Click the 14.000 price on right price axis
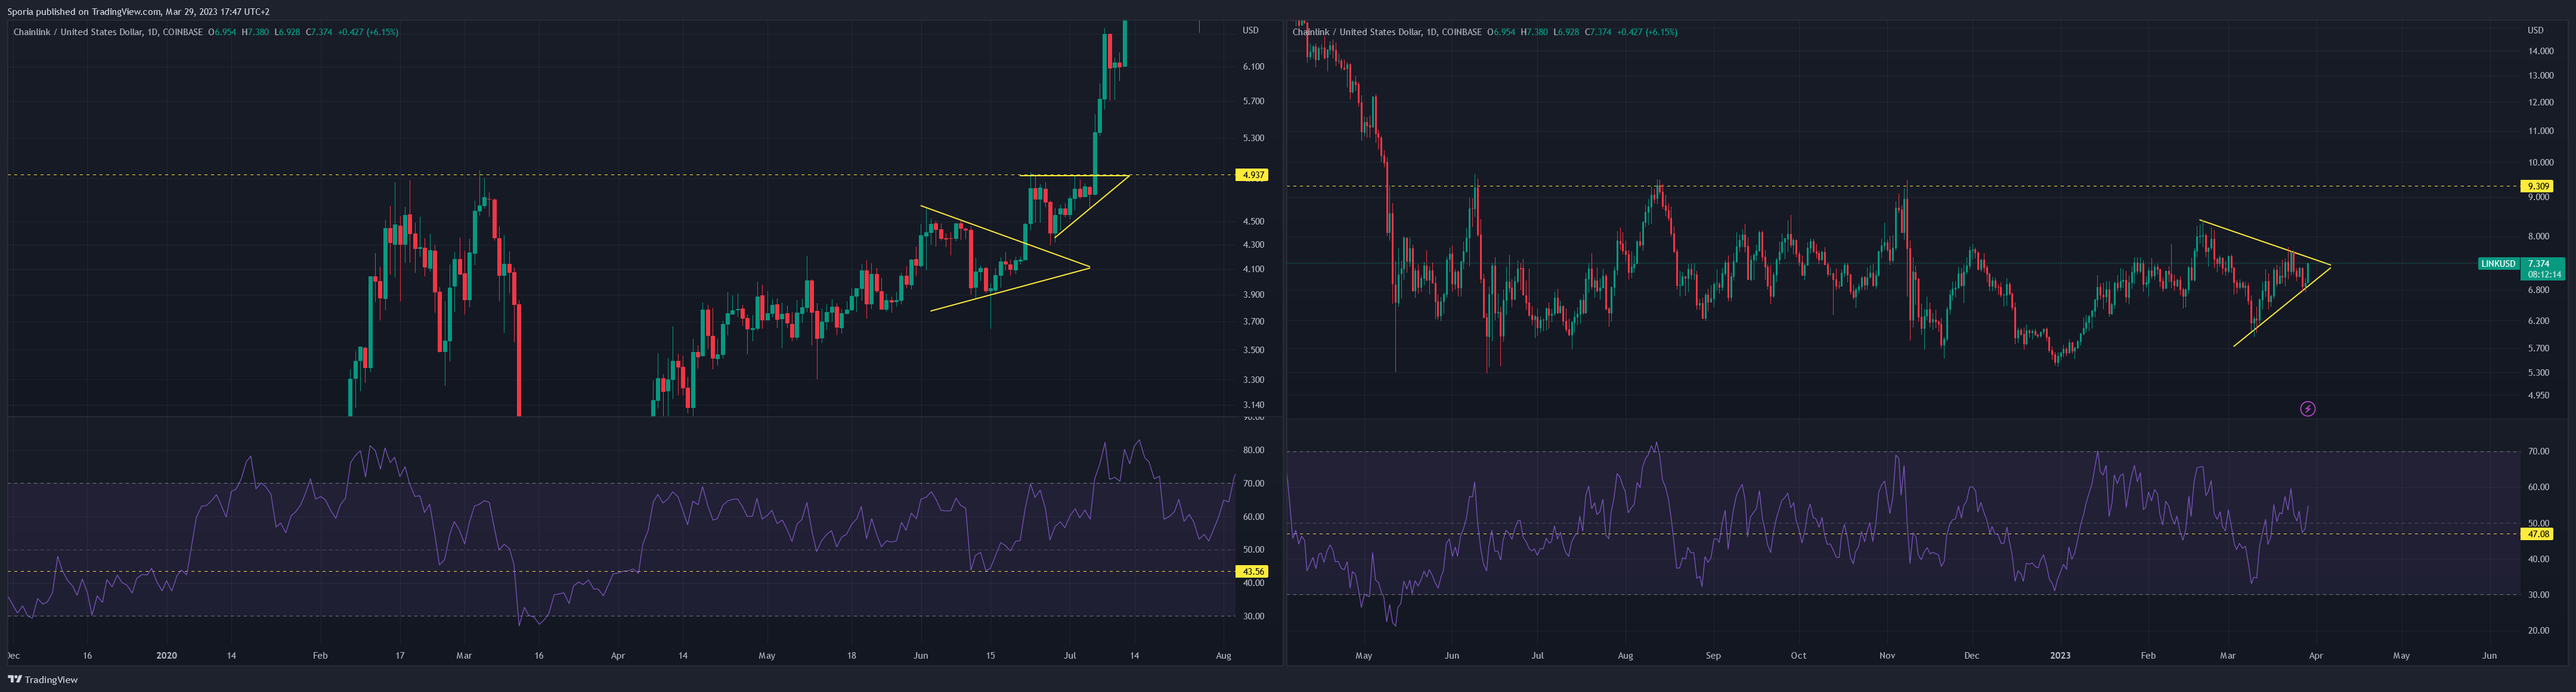Image resolution: width=2576 pixels, height=692 pixels. click(2540, 51)
